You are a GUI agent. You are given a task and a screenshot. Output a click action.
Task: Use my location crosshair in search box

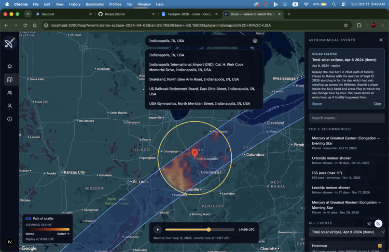point(255,41)
